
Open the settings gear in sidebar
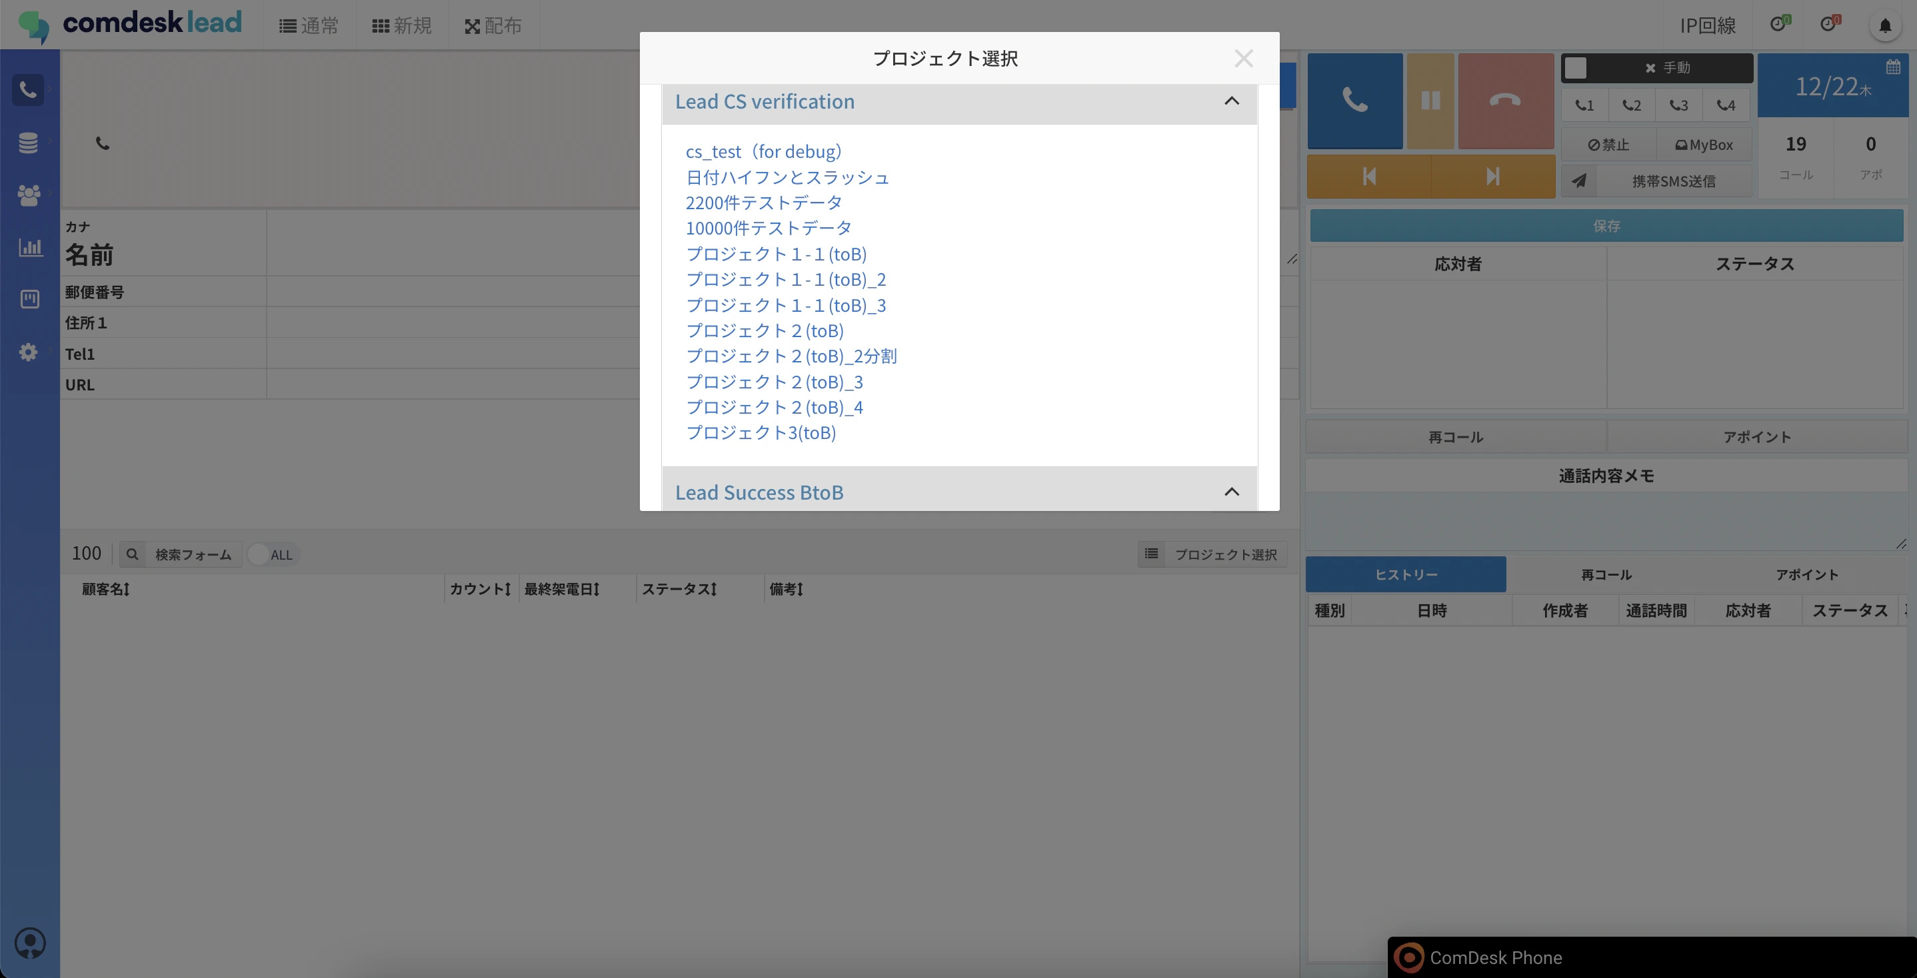[x=28, y=352]
